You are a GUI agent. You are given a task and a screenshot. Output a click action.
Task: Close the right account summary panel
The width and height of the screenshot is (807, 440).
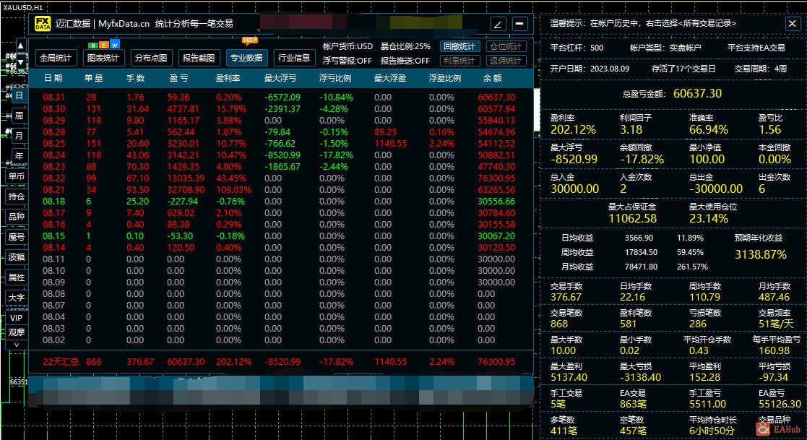point(792,24)
